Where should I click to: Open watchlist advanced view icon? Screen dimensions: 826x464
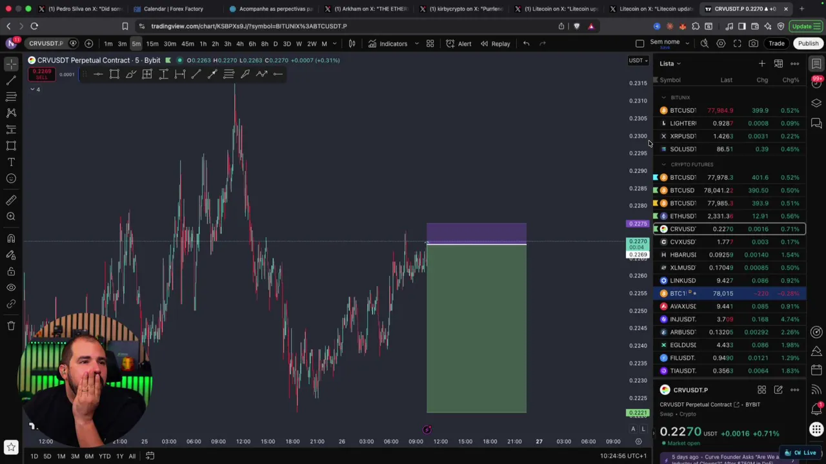[x=778, y=63]
